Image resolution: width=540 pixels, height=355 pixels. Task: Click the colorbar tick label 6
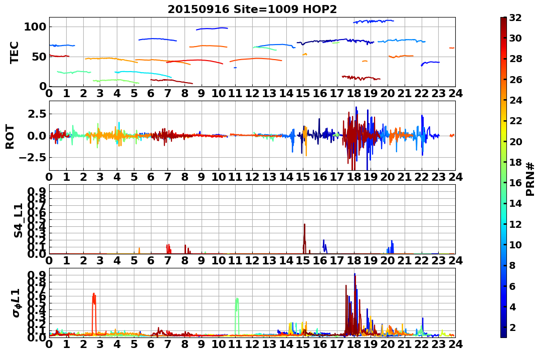pyautogui.click(x=512, y=286)
